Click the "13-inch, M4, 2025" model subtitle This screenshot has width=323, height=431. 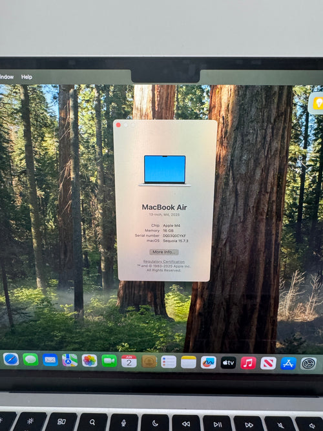pos(164,215)
